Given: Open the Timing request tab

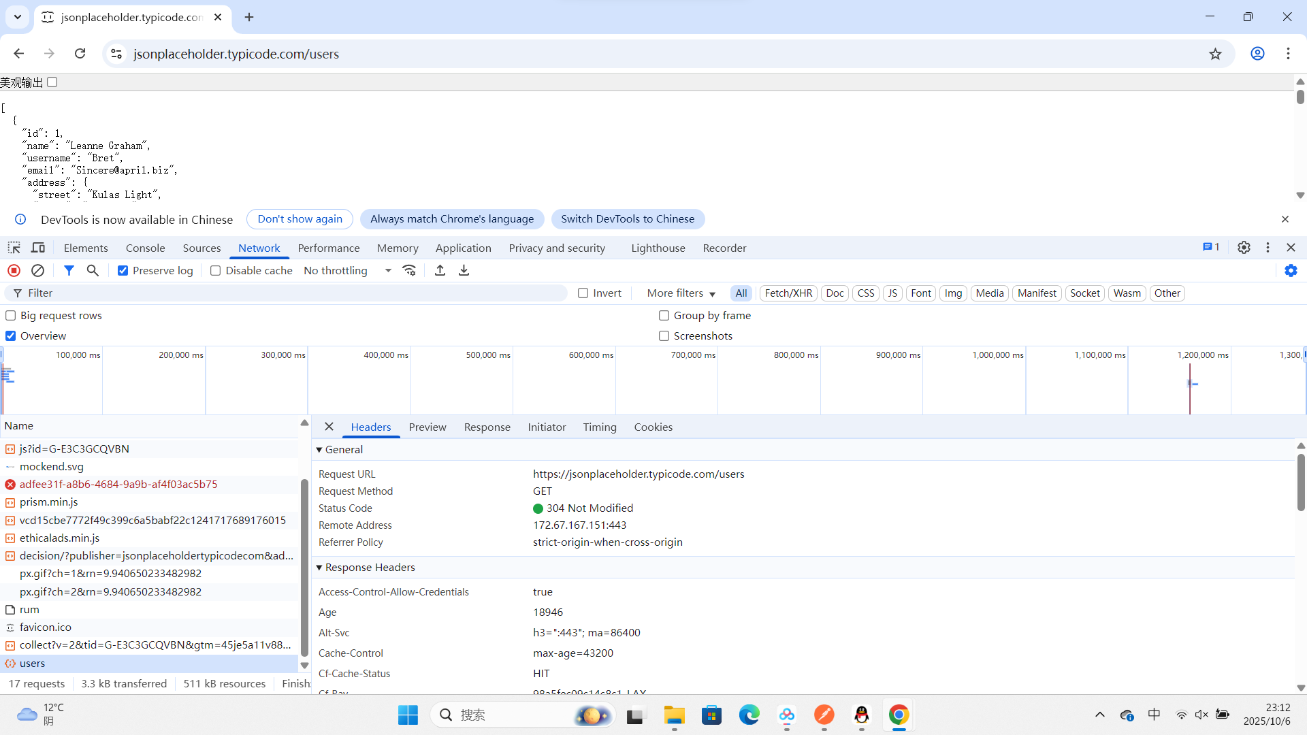Looking at the screenshot, I should (x=599, y=427).
